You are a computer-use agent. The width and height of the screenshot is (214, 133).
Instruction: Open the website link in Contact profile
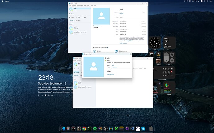[111, 74]
